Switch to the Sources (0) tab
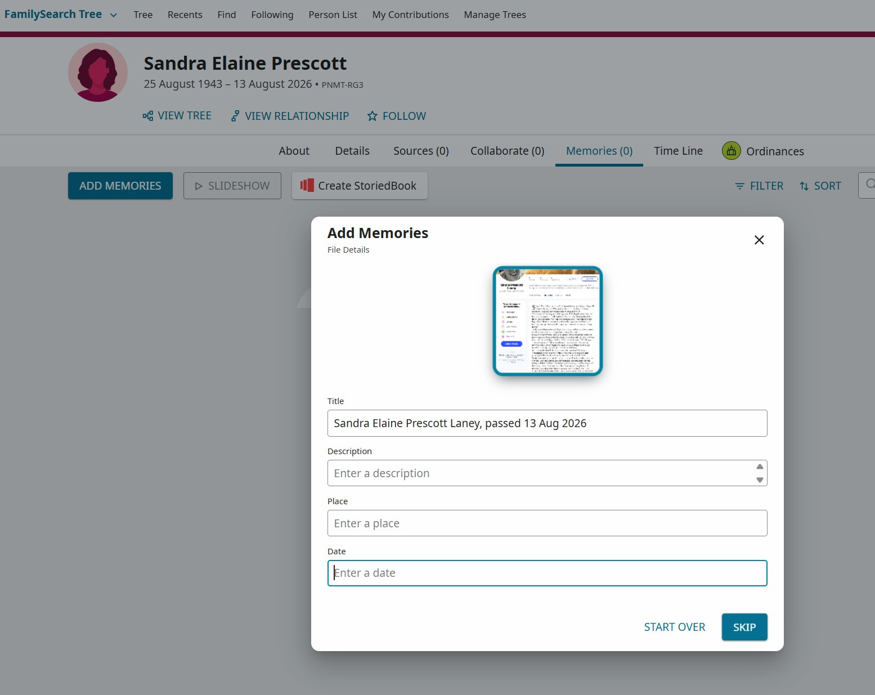The width and height of the screenshot is (875, 695). click(421, 151)
